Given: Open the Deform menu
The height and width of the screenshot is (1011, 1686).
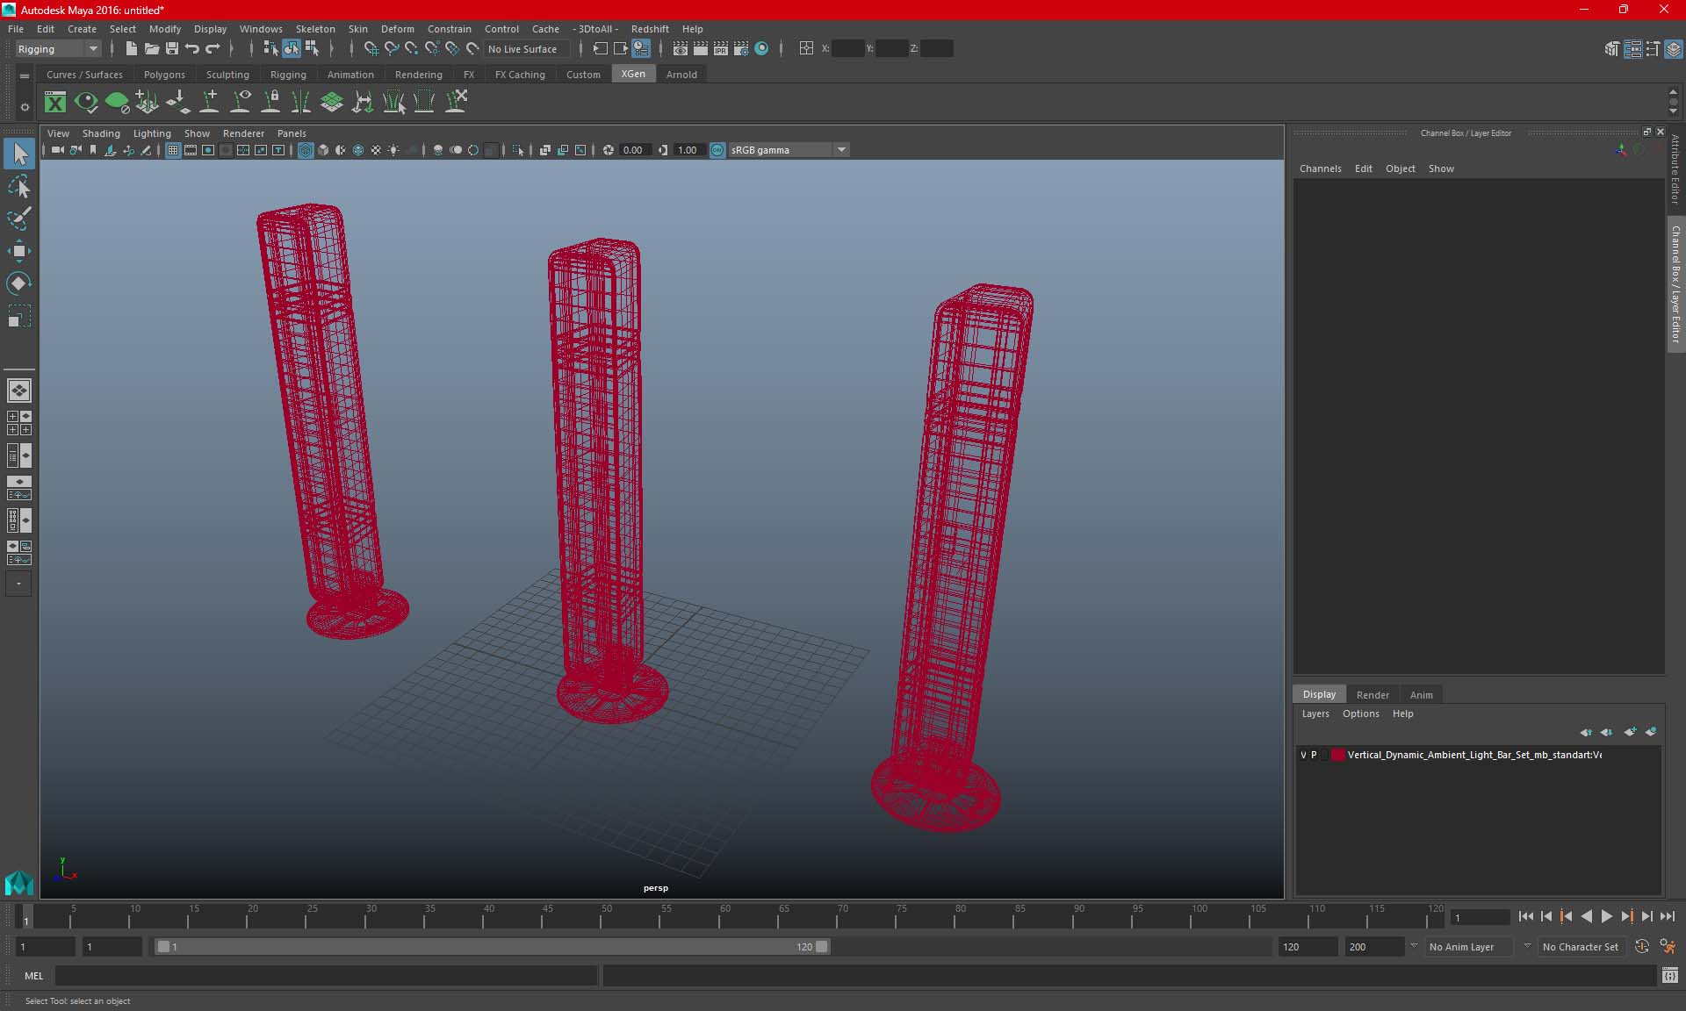Looking at the screenshot, I should tap(397, 29).
